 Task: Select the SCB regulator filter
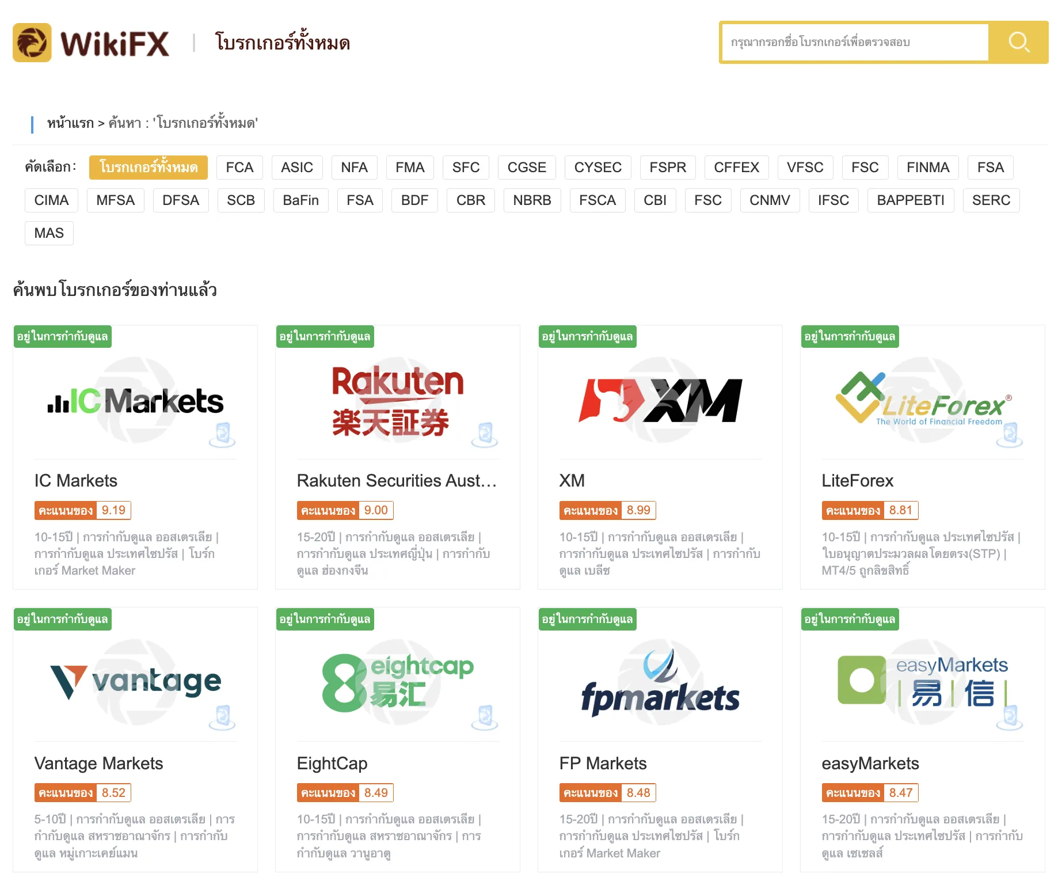241,200
